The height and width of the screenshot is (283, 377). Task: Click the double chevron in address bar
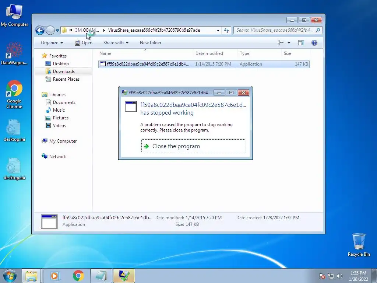click(71, 30)
